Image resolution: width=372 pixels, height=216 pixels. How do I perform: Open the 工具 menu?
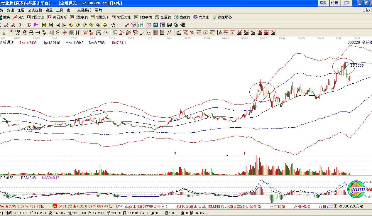[x=60, y=10]
